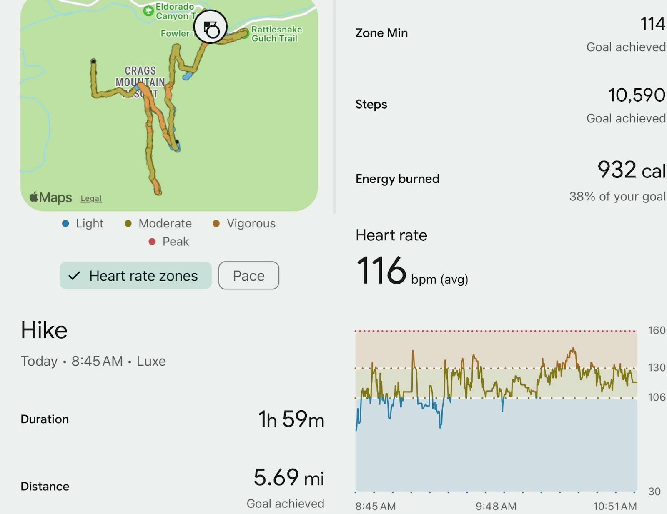The width and height of the screenshot is (667, 514).
Task: Toggle the Heart rate zones map overlay
Action: coord(135,276)
